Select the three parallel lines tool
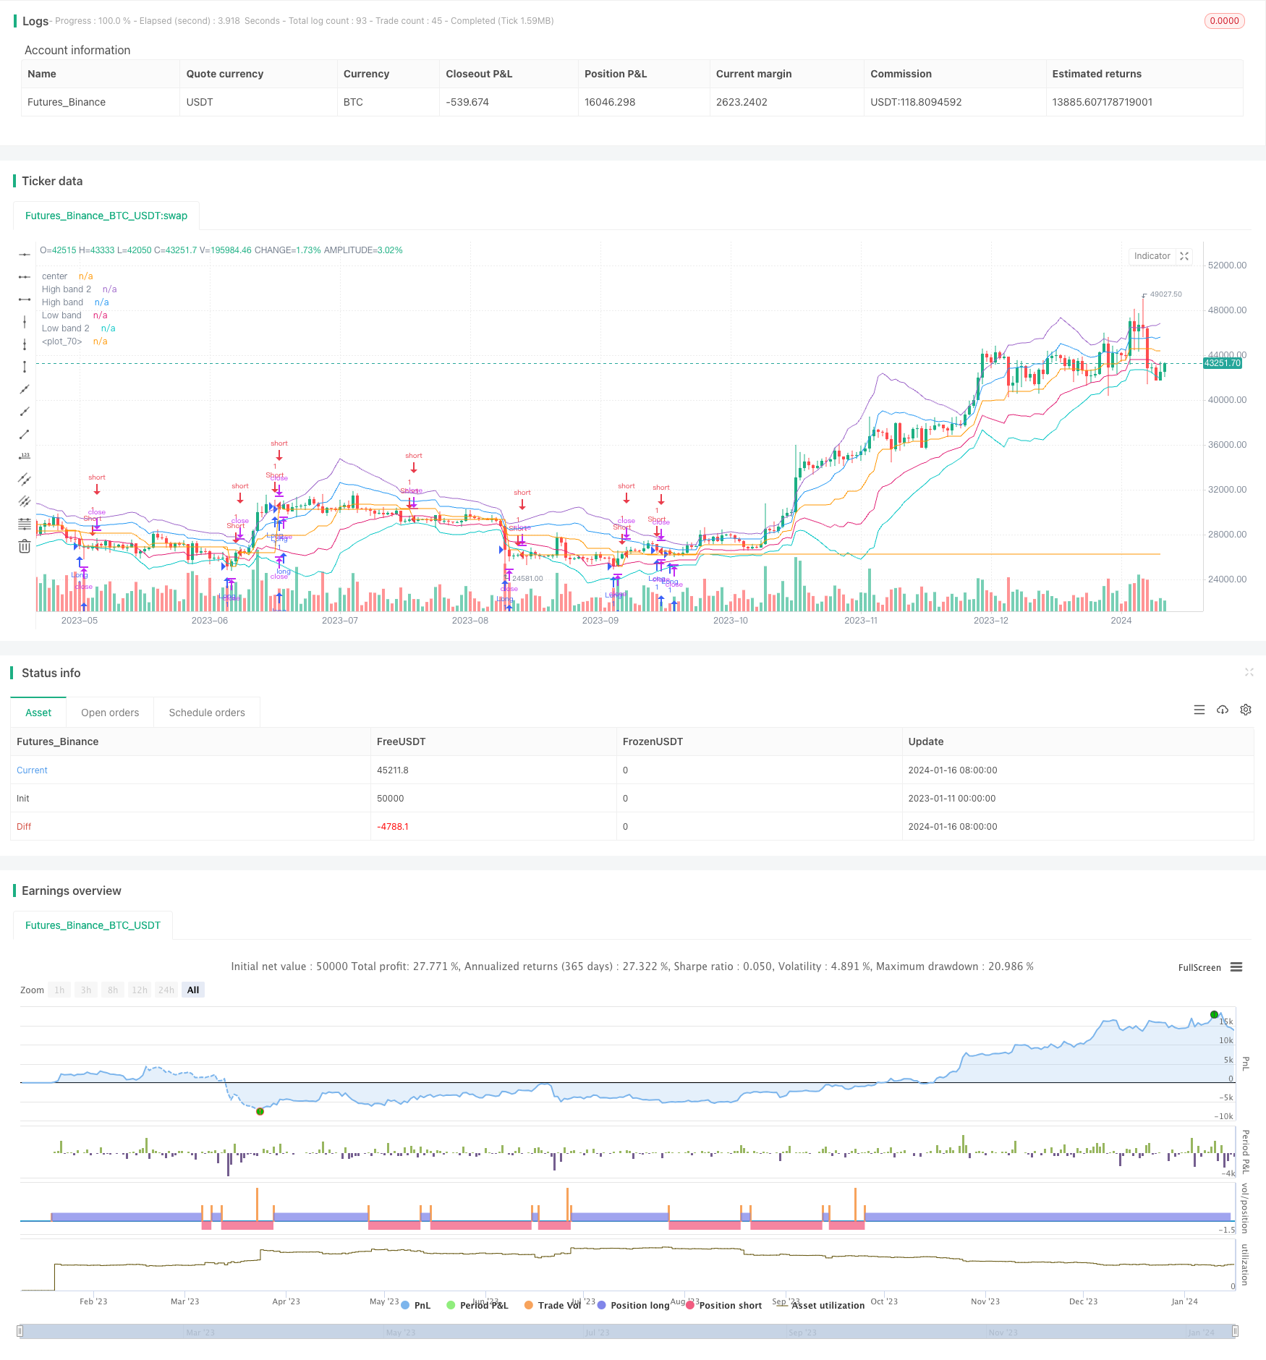The height and width of the screenshot is (1360, 1266). click(x=25, y=501)
